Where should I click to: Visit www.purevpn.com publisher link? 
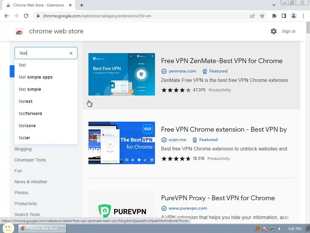188,208
